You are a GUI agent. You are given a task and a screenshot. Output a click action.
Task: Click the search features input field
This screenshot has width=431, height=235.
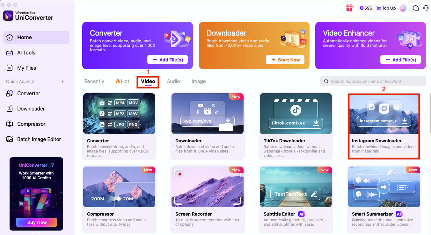coord(372,81)
